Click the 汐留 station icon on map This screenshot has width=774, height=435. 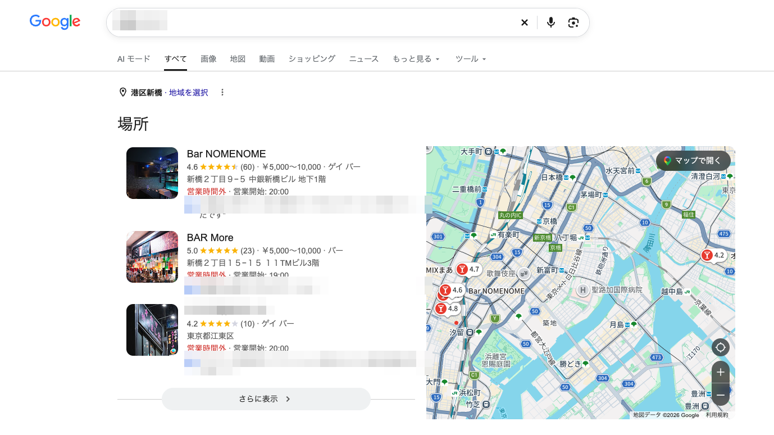[470, 332]
